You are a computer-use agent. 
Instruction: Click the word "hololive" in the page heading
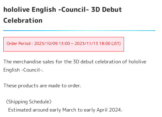point(16,10)
